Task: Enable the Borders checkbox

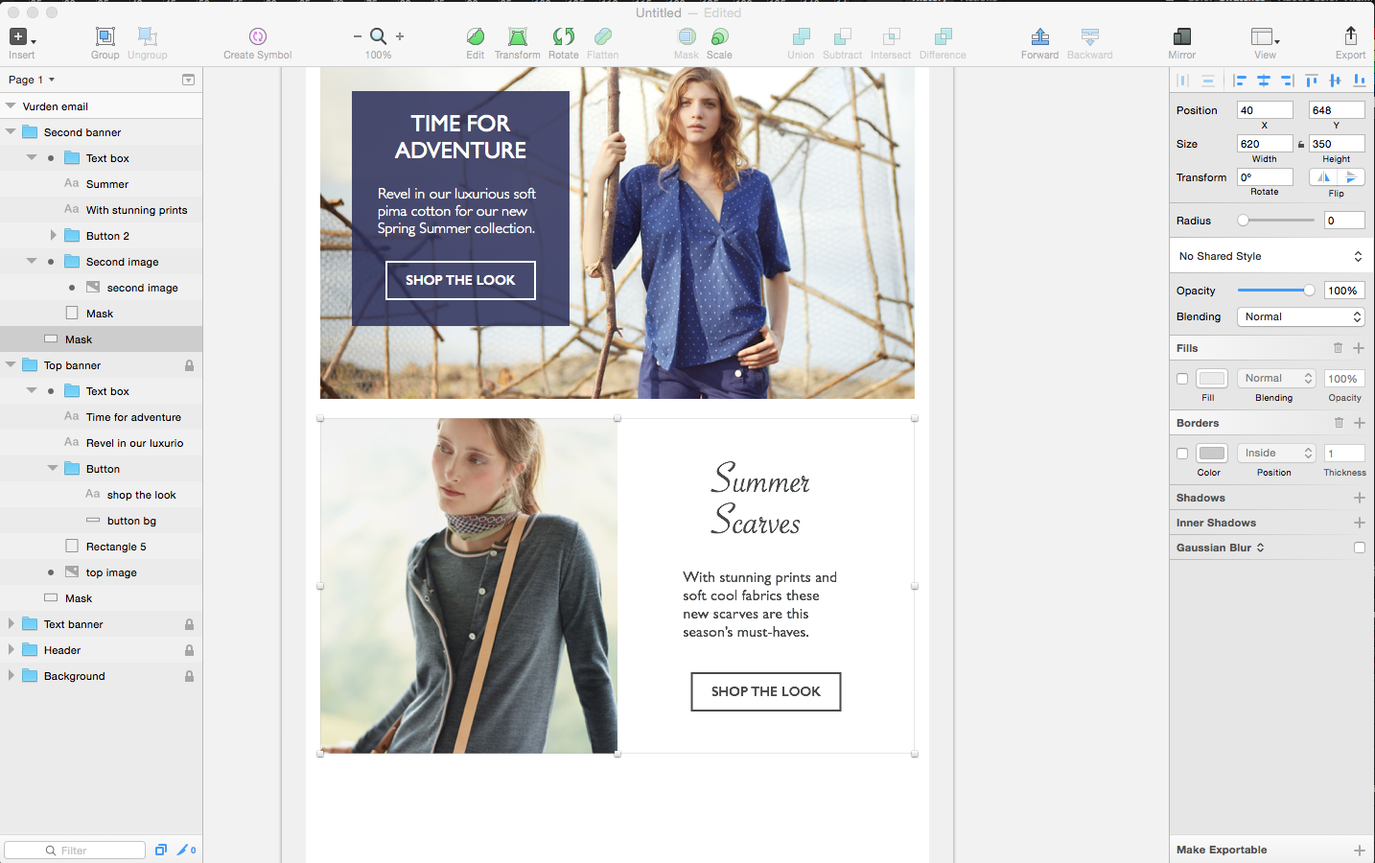Action: tap(1182, 454)
